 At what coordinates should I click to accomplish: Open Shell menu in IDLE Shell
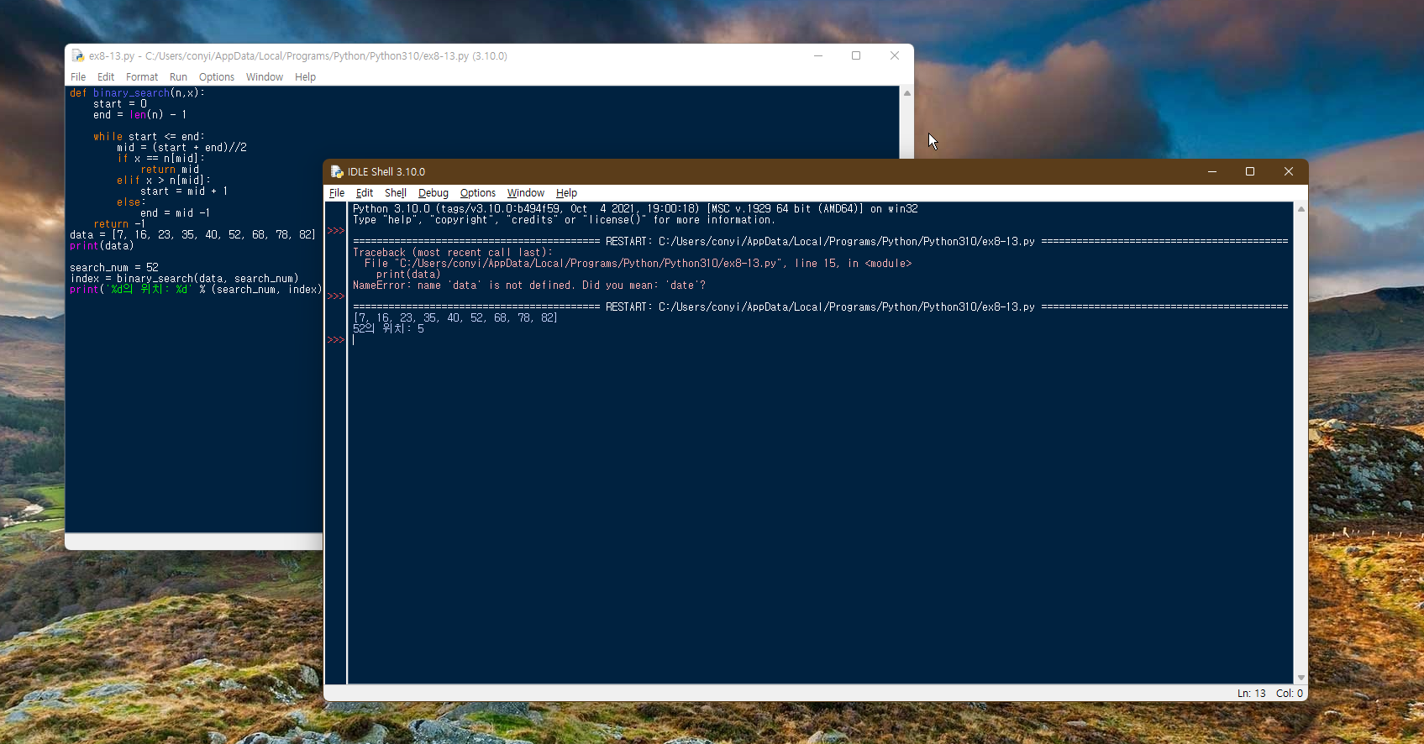[396, 193]
